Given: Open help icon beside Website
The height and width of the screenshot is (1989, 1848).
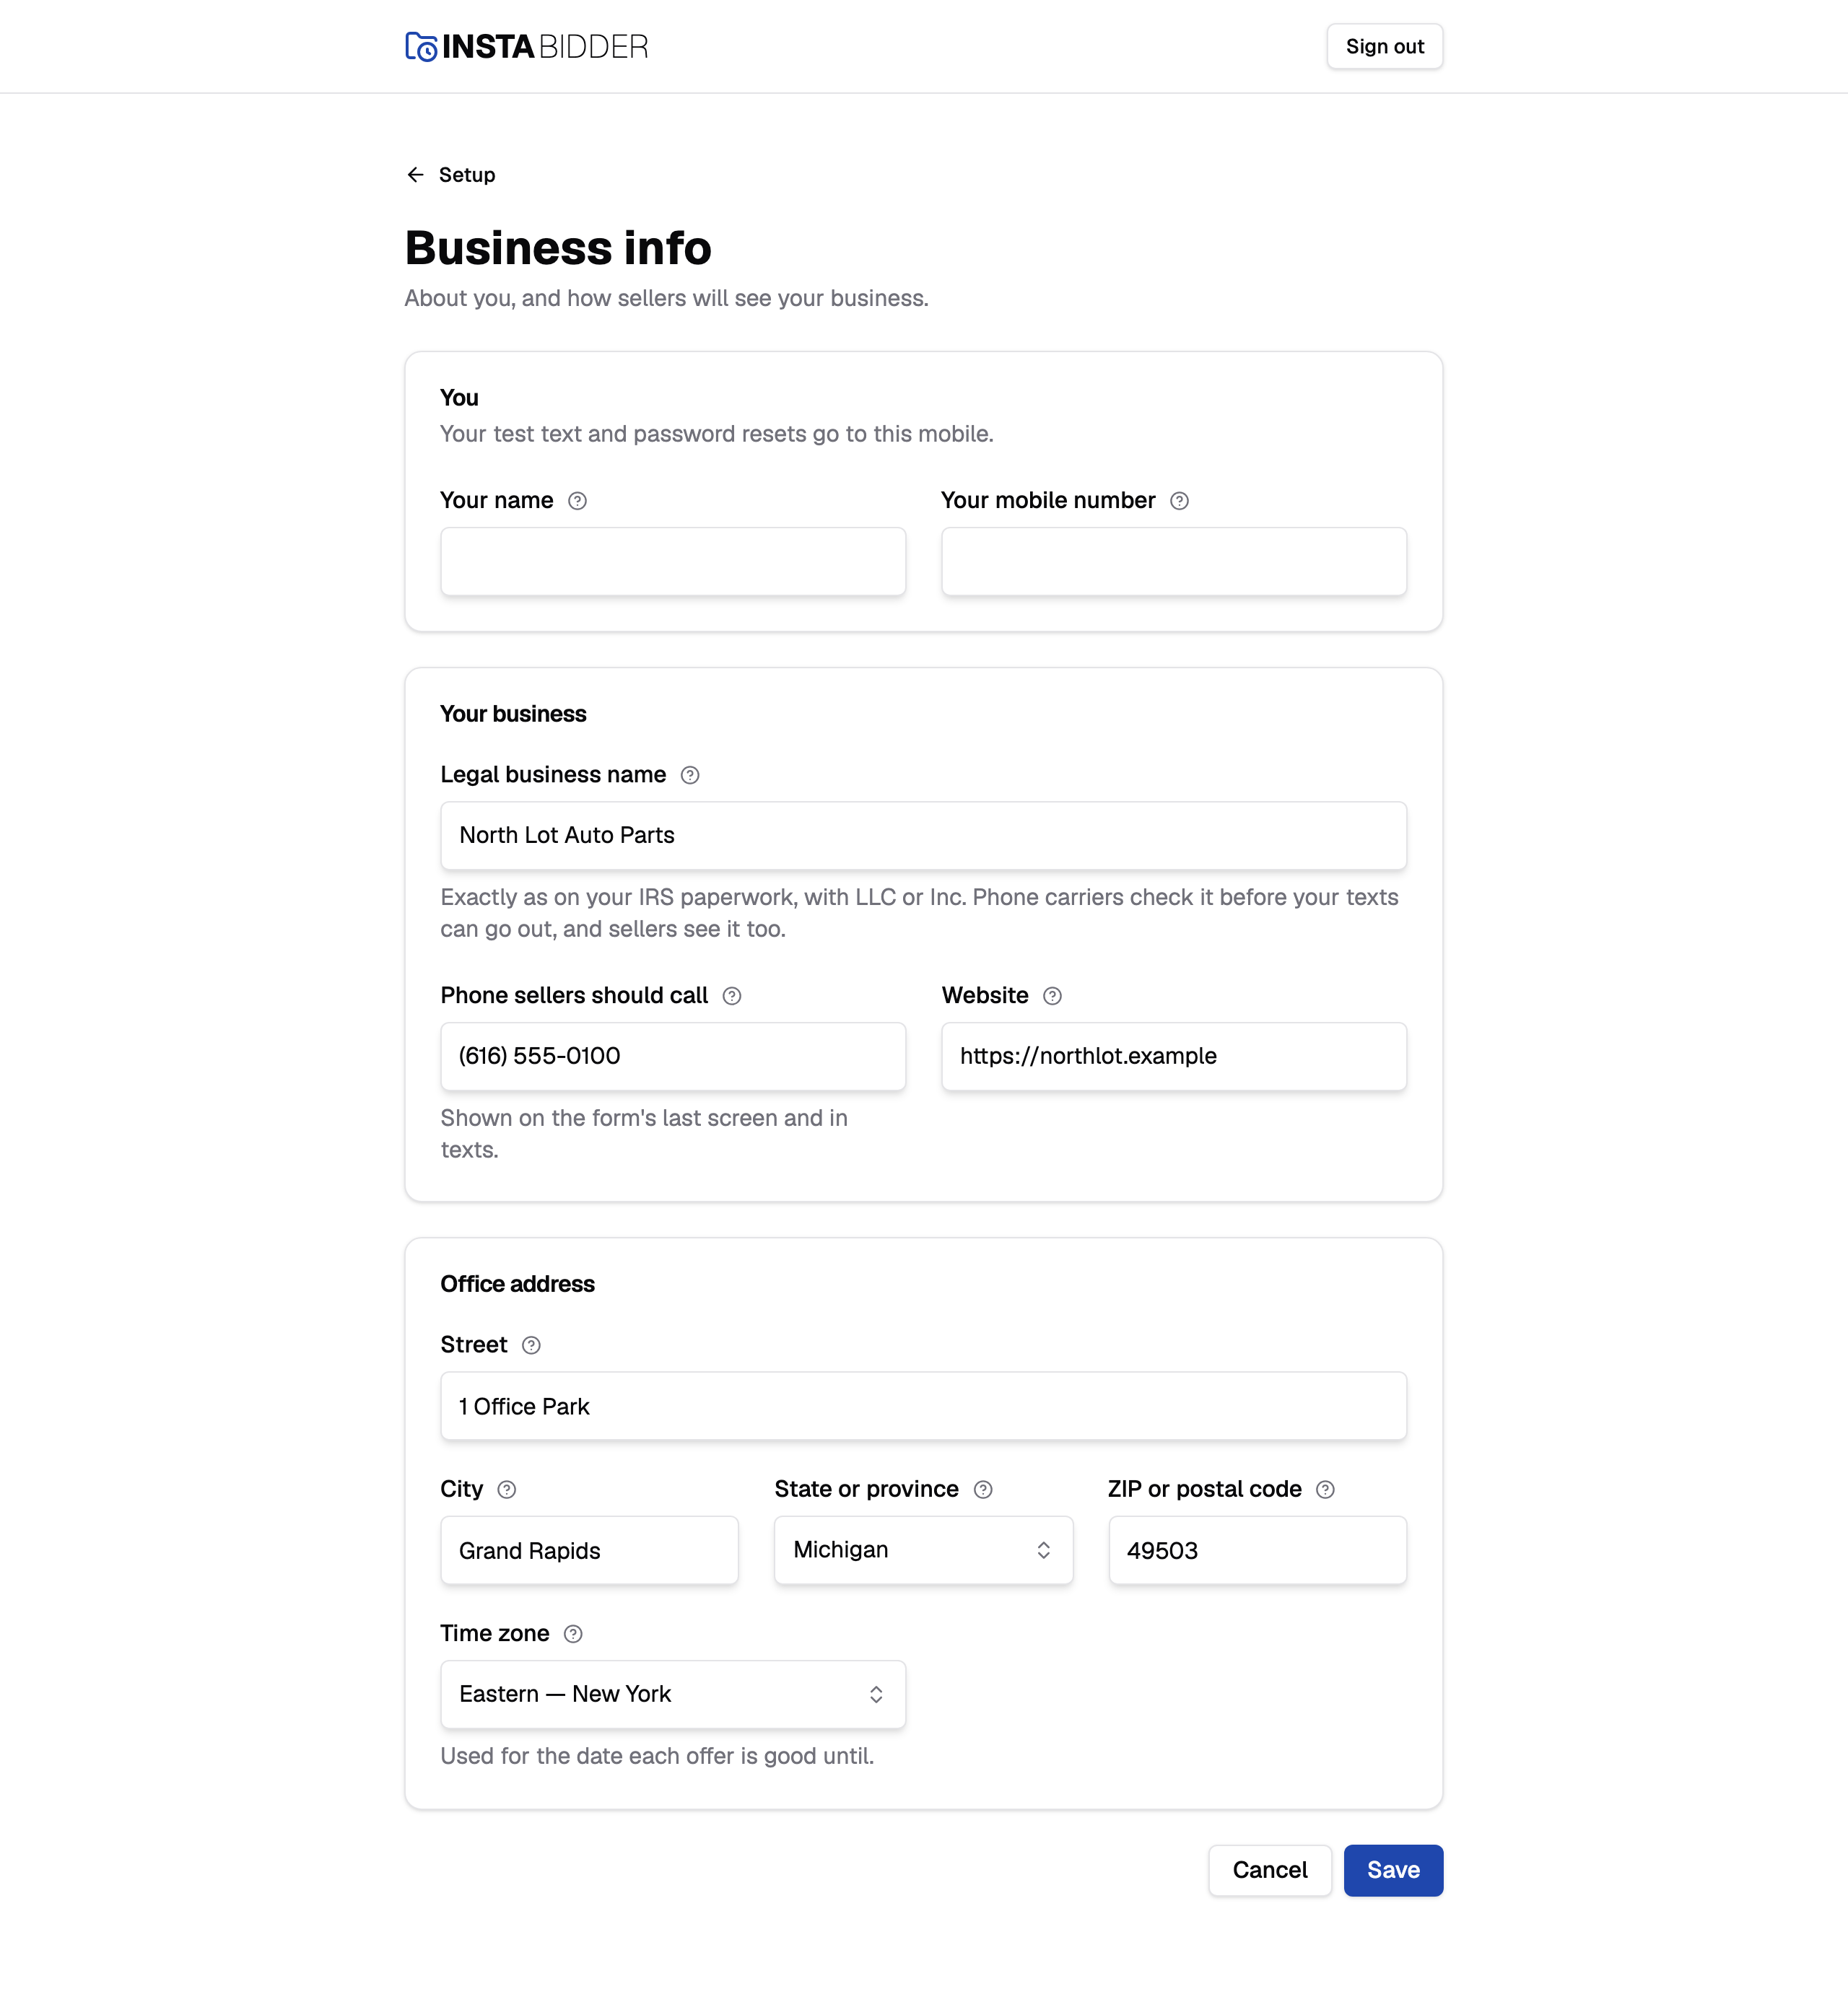Looking at the screenshot, I should pyautogui.click(x=1053, y=997).
